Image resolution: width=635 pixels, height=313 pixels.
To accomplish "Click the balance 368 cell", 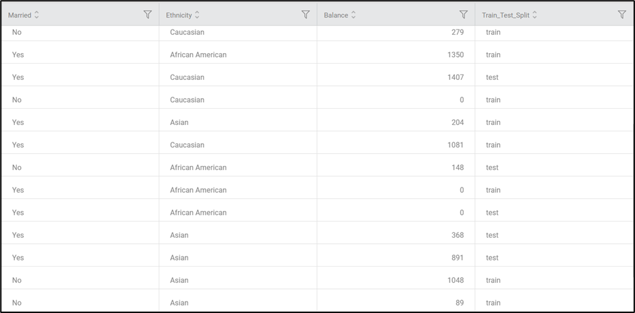I will coord(457,235).
